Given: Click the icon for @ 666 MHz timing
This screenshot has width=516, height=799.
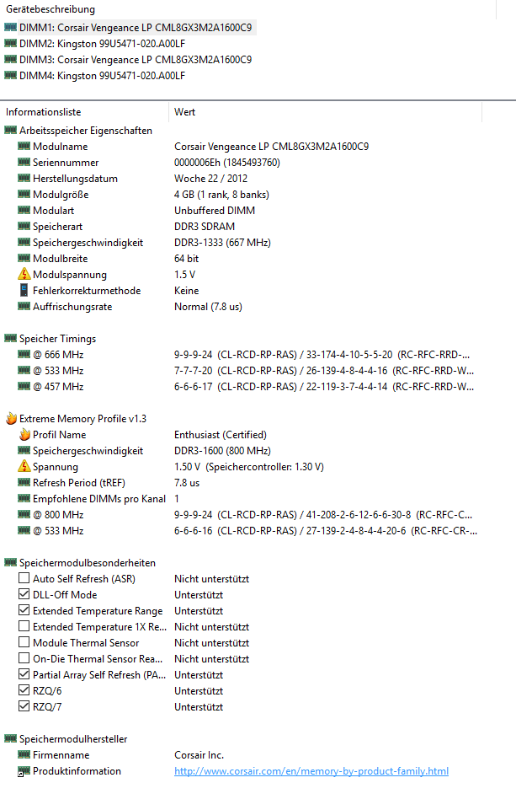Looking at the screenshot, I should [x=24, y=354].
